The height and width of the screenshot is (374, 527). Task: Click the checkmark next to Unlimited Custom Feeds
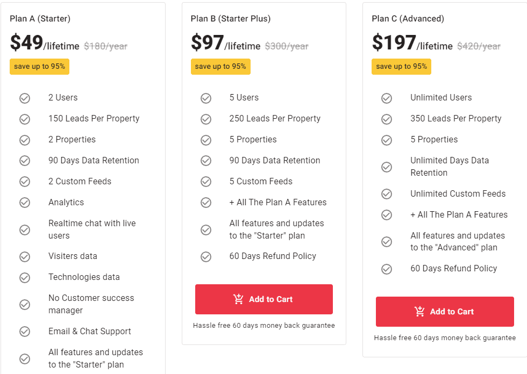pyautogui.click(x=387, y=193)
